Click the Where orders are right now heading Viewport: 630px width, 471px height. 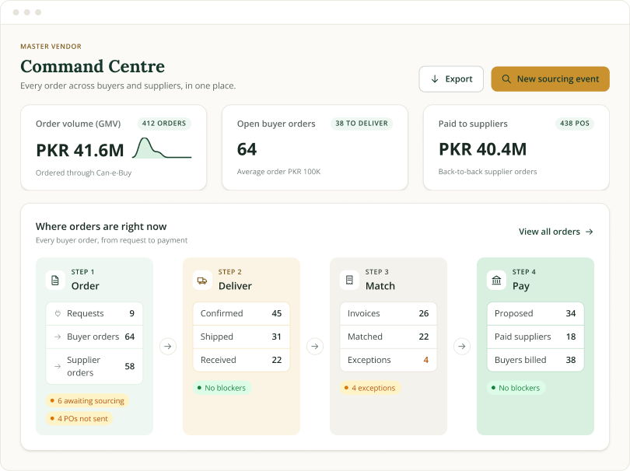(101, 226)
